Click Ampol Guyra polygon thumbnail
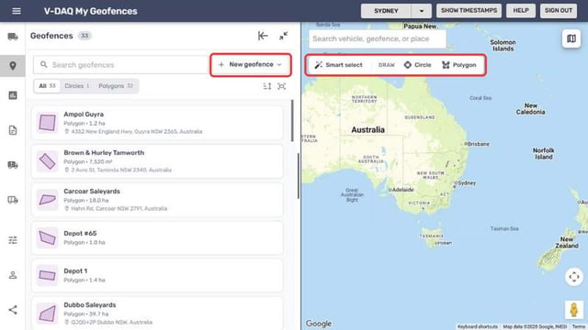The height and width of the screenshot is (330, 588). pyautogui.click(x=47, y=123)
